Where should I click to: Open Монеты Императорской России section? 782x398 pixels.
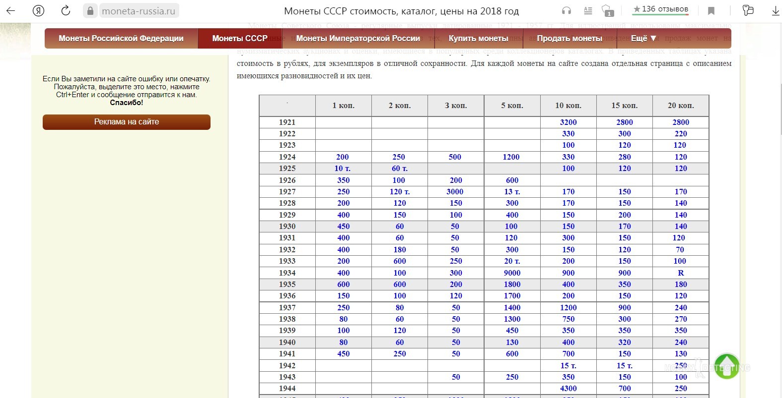[x=358, y=38]
